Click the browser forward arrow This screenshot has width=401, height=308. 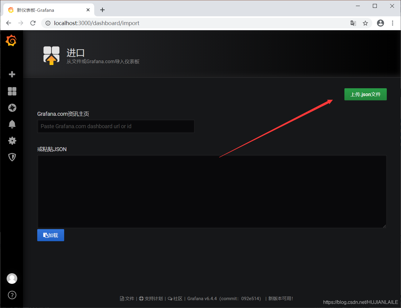21,23
